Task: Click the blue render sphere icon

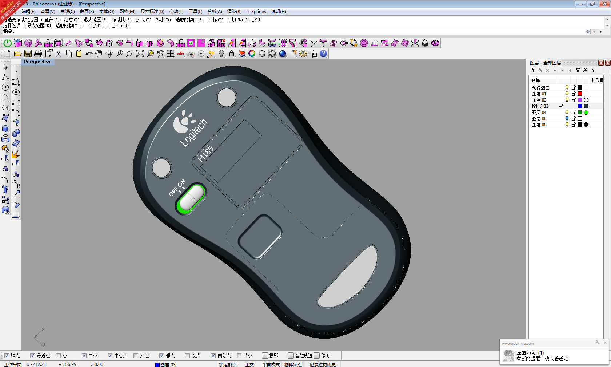Action: [x=283, y=54]
